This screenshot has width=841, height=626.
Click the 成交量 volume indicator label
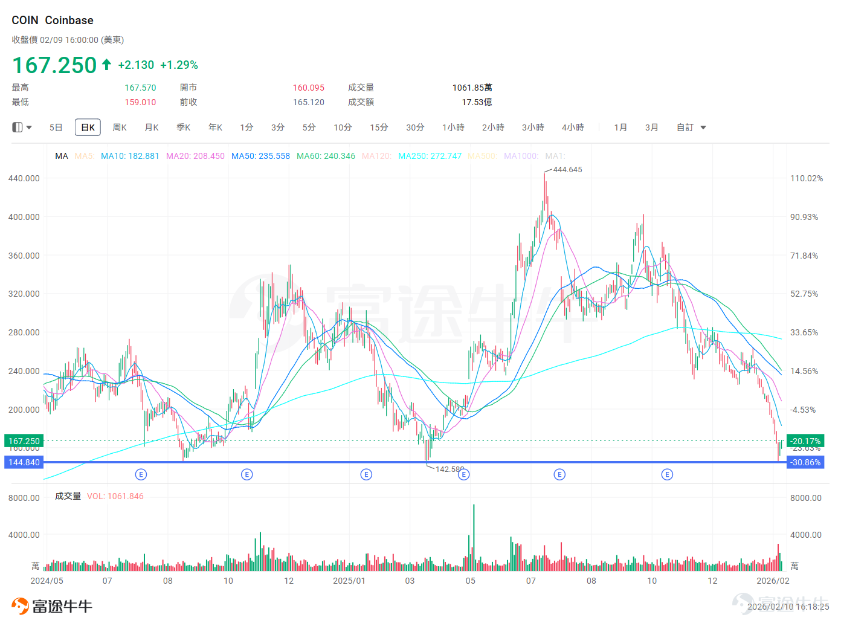point(68,496)
